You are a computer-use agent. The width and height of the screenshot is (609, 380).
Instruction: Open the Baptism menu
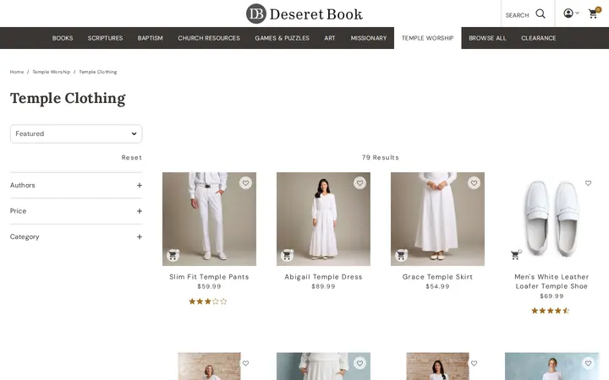(x=151, y=38)
